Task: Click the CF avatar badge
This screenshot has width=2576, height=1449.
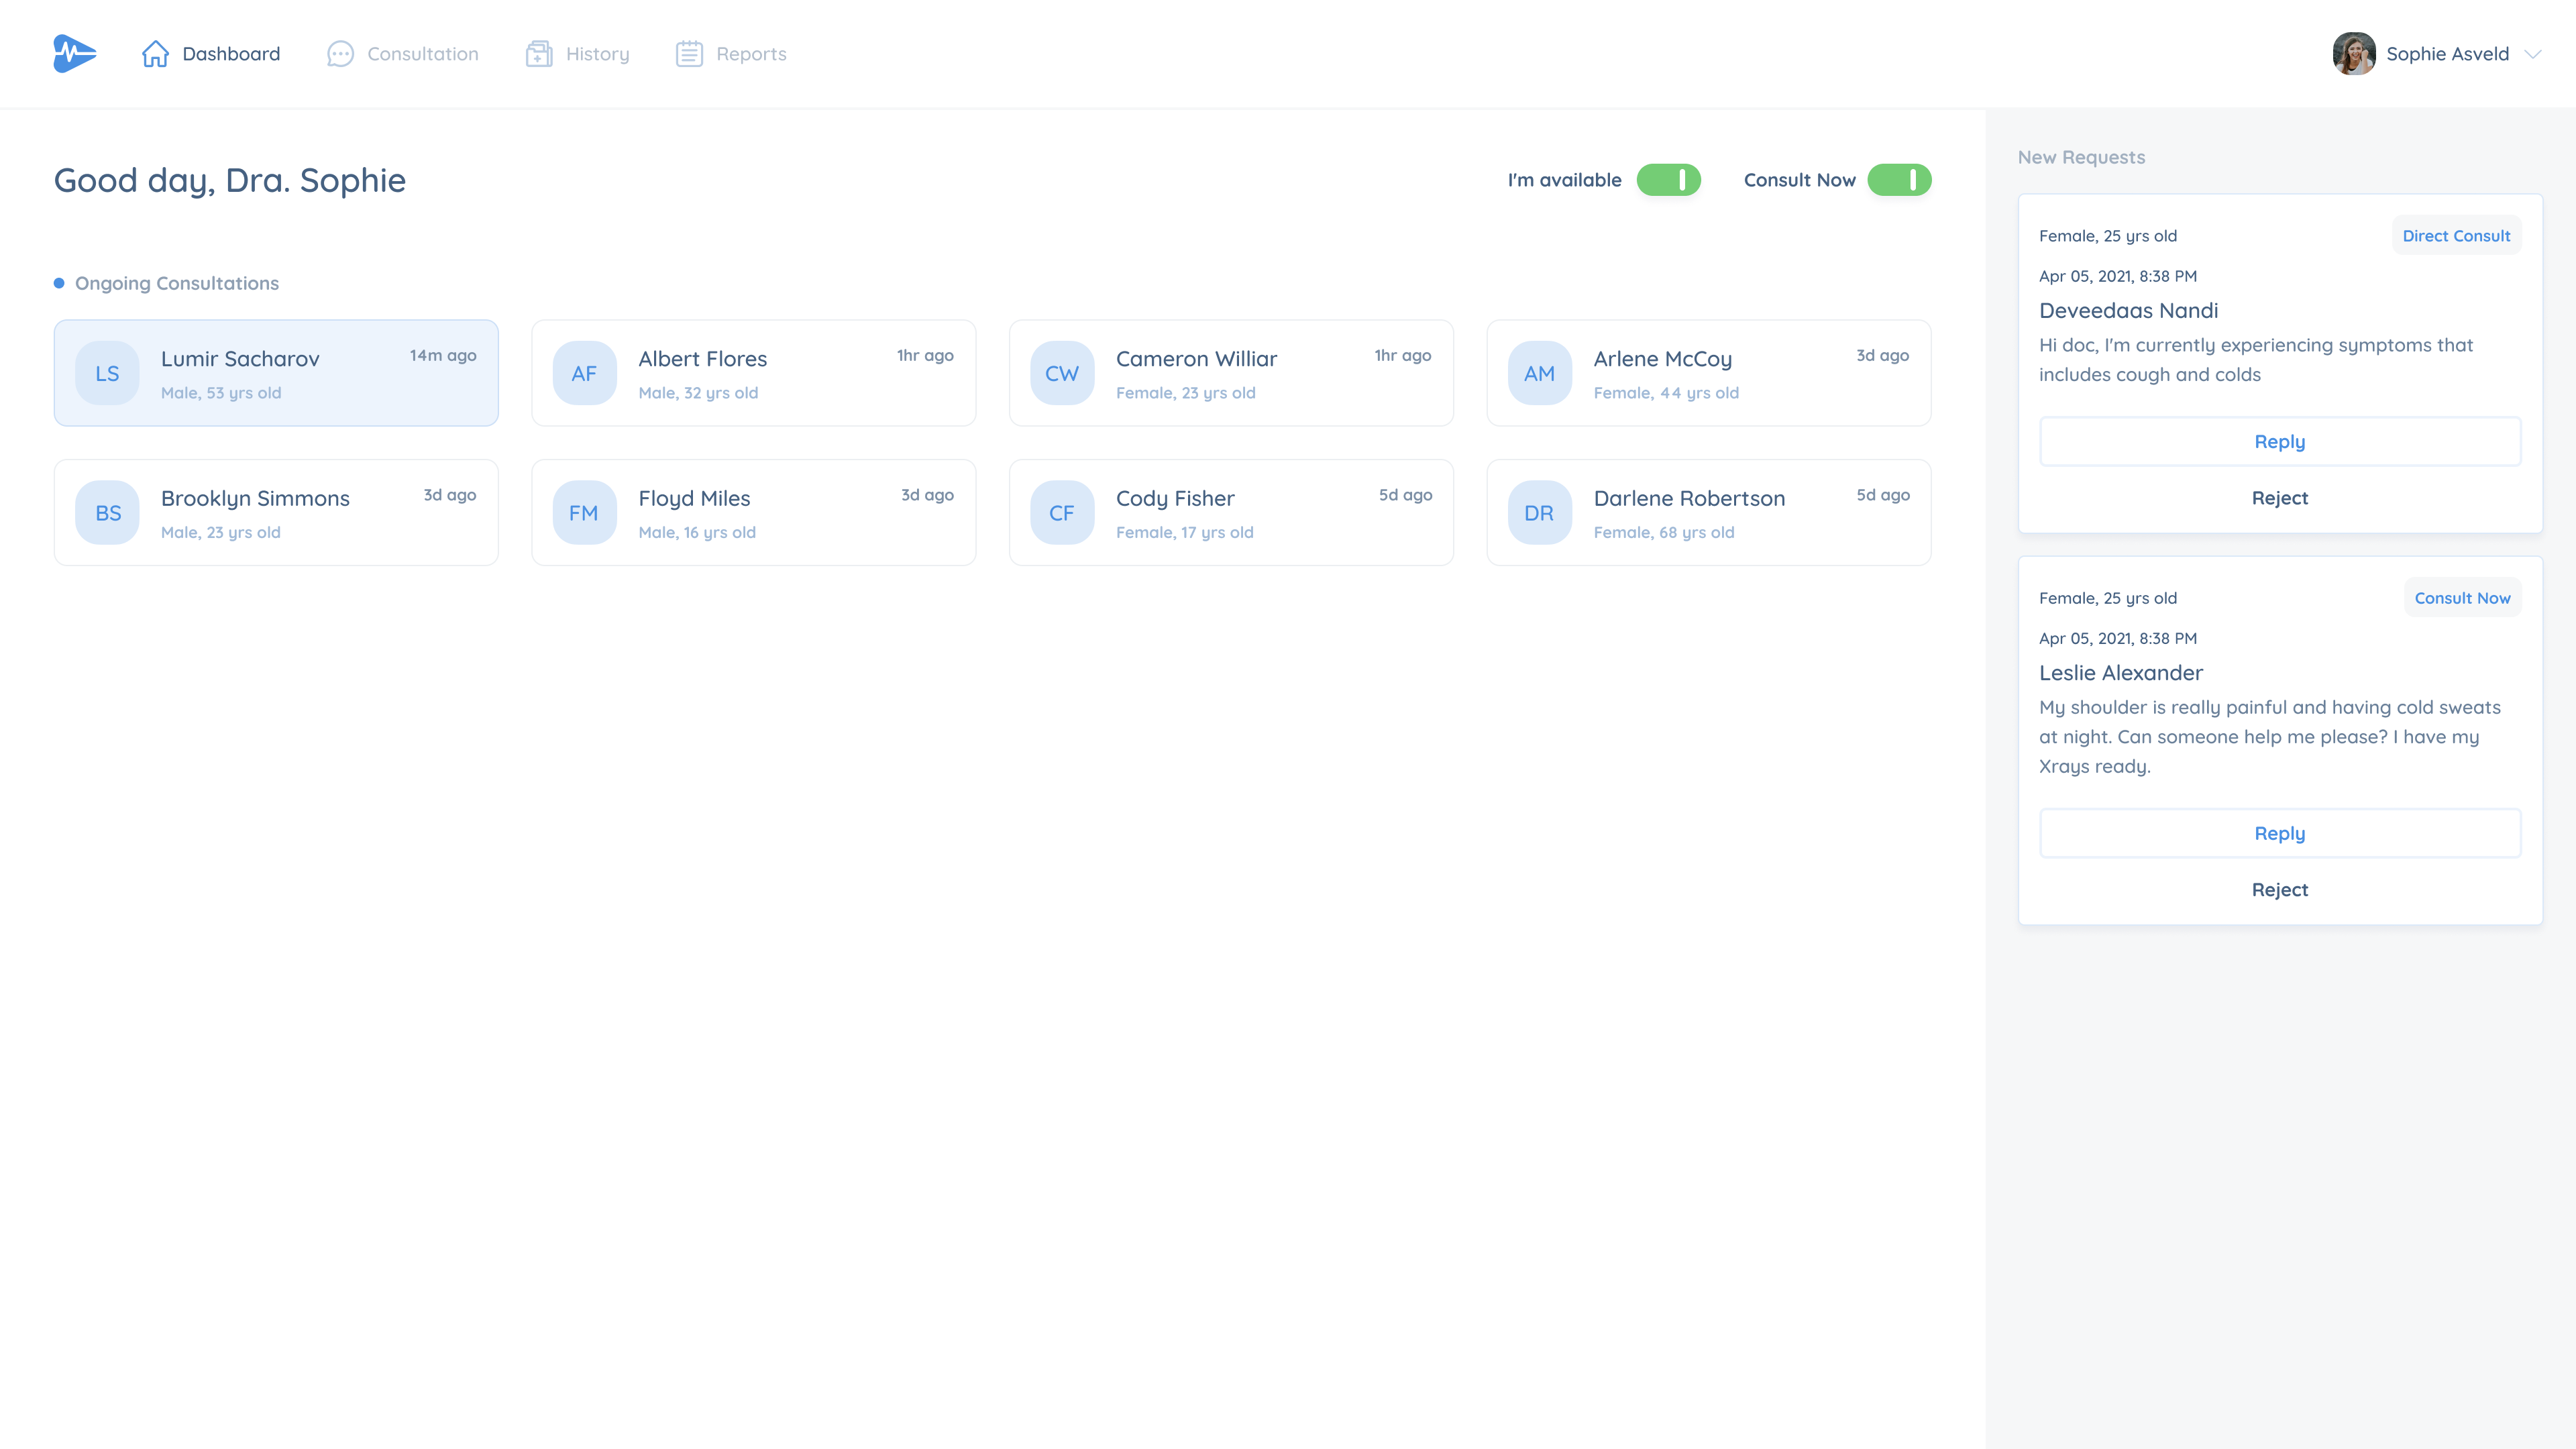Action: pyautogui.click(x=1062, y=513)
